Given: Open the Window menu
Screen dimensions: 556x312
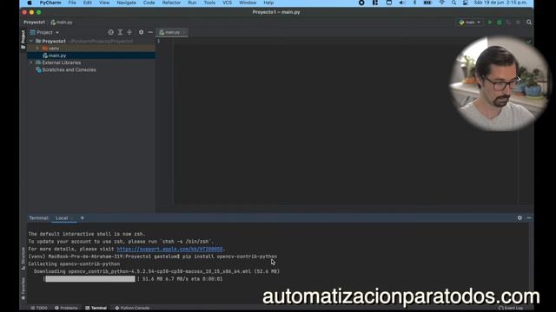Looking at the screenshot, I should [x=248, y=3].
